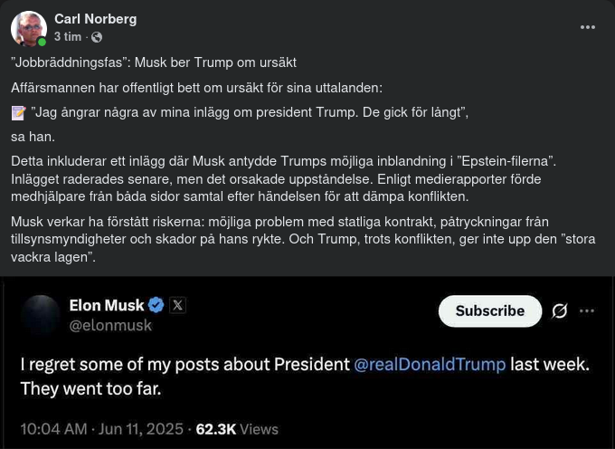Click the public audience globe icon
Screen dimensions: 615x449
coord(97,37)
